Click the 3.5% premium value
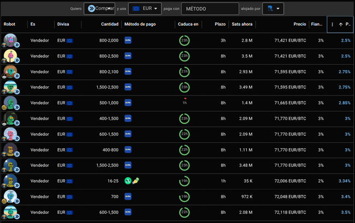Viewport: 355px width, 223px height. 346,212
